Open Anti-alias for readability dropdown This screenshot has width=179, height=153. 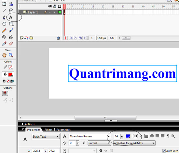tap(134, 143)
